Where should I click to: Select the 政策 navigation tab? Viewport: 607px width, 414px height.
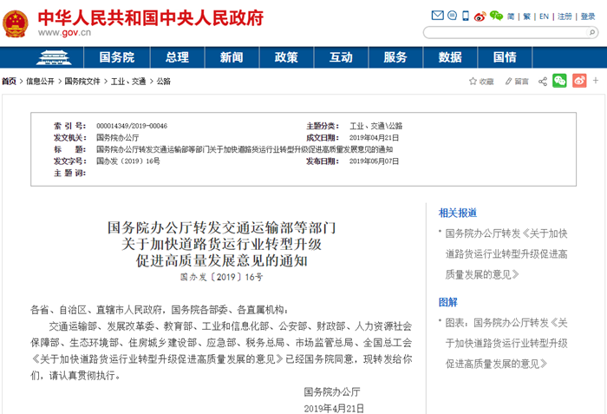coord(286,57)
